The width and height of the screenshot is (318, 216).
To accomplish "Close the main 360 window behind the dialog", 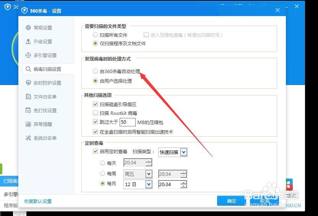I will tap(297, 7).
